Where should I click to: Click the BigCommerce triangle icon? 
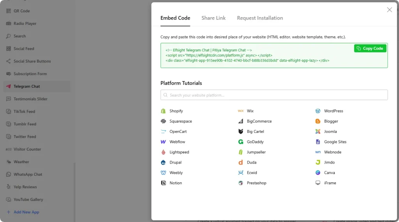pos(240,121)
